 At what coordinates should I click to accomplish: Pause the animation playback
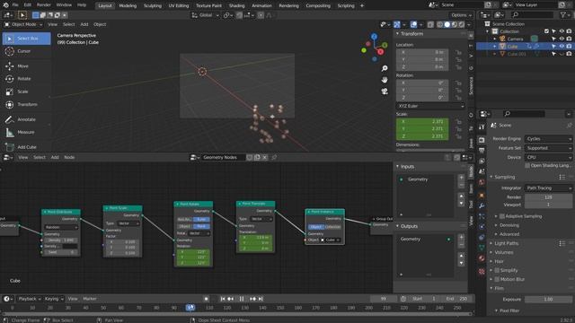click(242, 299)
